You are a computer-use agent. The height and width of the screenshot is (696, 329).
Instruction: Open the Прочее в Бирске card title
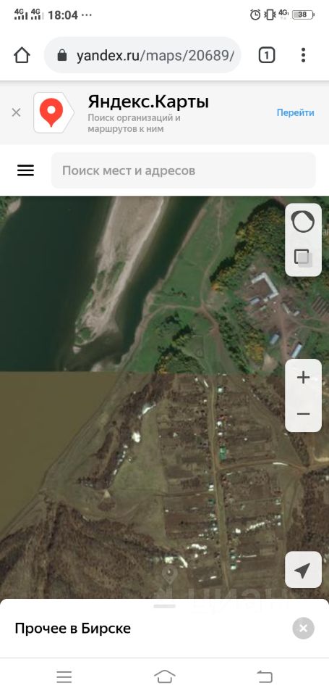tap(72, 629)
